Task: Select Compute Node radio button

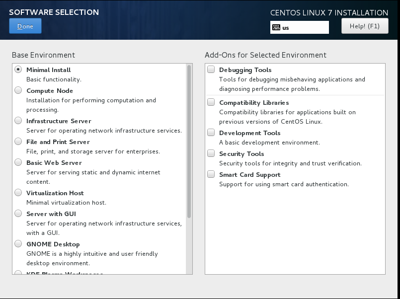Action: pyautogui.click(x=18, y=90)
